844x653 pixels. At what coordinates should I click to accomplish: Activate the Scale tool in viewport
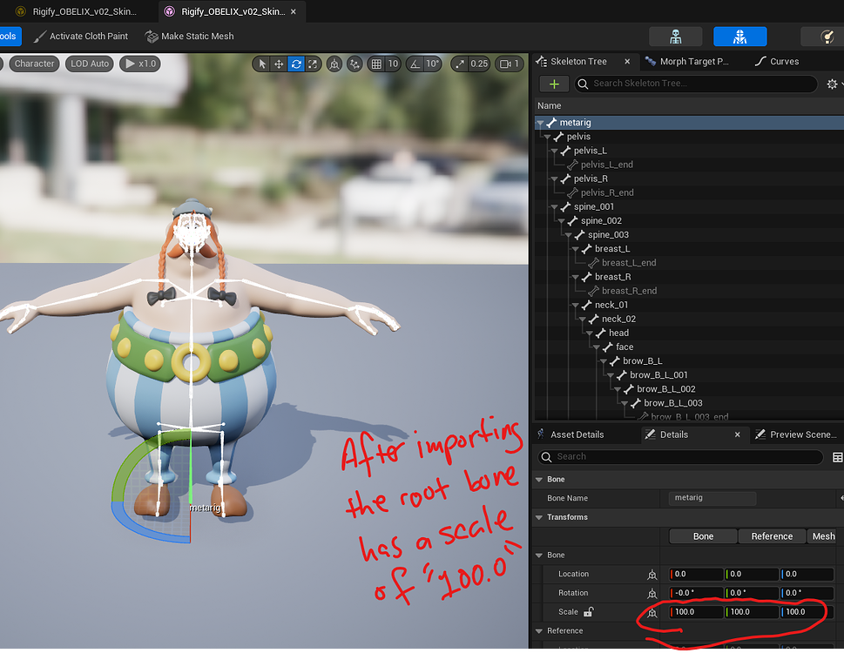[313, 64]
